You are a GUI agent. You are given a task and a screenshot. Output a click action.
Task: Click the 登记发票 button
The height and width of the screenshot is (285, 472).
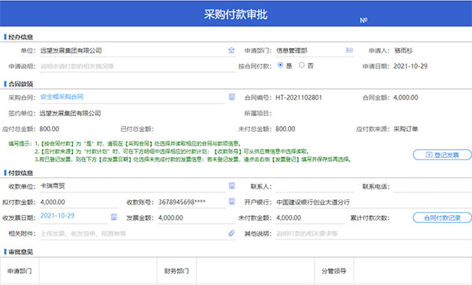point(442,155)
